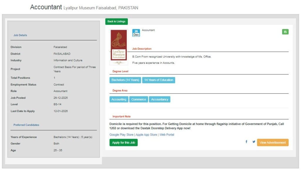Screen dimensions: 301x171
Task: Open the Lyallpur Museum logo image
Action: (119, 47)
